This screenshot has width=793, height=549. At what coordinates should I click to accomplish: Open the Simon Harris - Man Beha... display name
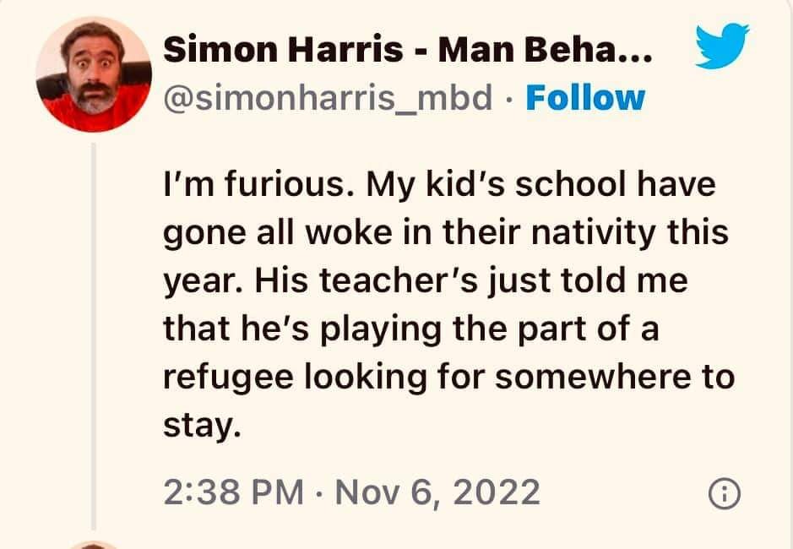click(408, 50)
